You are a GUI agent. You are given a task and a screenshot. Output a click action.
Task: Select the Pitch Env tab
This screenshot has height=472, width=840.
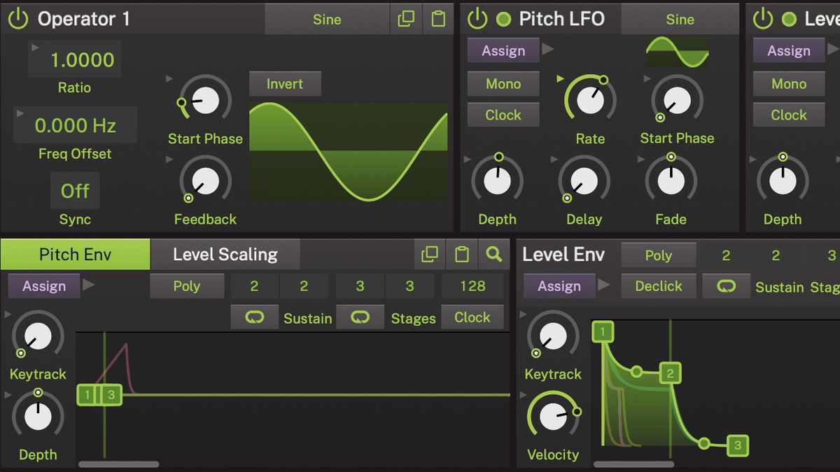point(74,255)
